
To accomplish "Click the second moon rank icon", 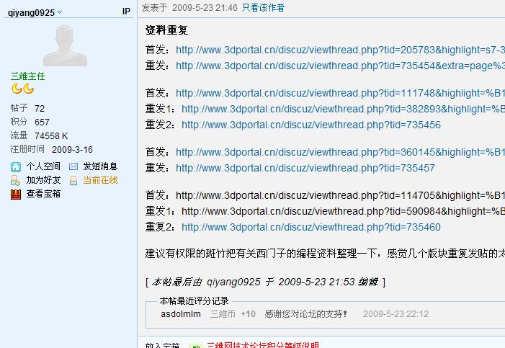I will point(28,89).
